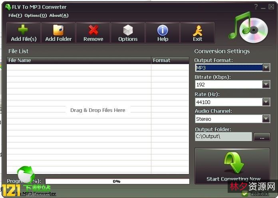Click the question mark title bar icon
This screenshot has width=278, height=198.
(x=256, y=7)
